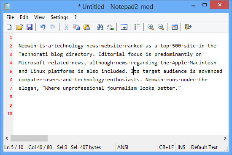
Task: Click the New document icon
Action: [x=9, y=27]
